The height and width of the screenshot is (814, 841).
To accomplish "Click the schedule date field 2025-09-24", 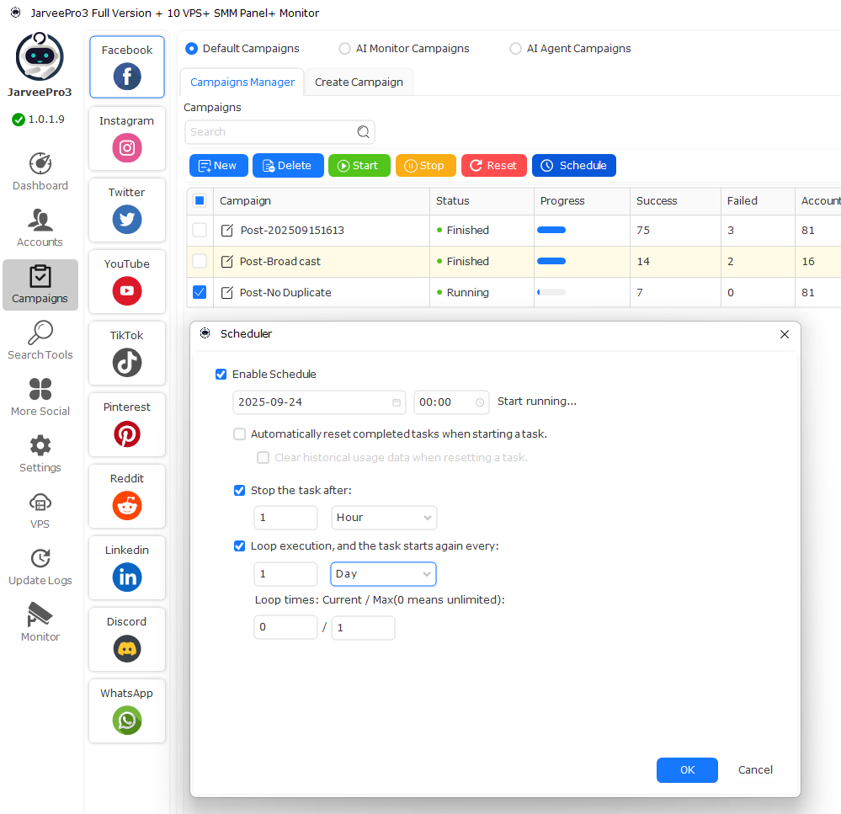I will (319, 402).
